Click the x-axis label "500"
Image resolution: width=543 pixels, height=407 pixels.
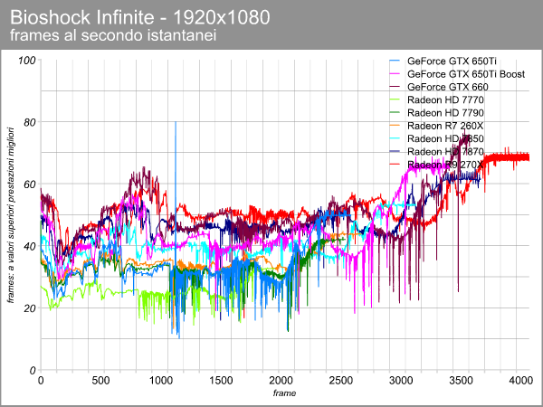point(100,381)
